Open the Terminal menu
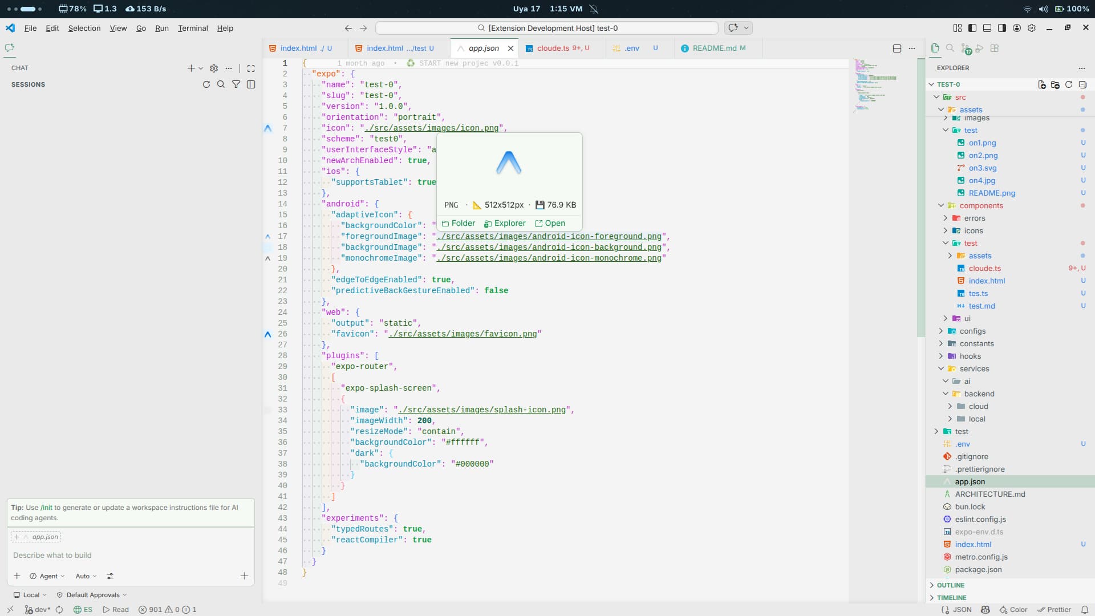This screenshot has height=616, width=1095. coord(192,28)
